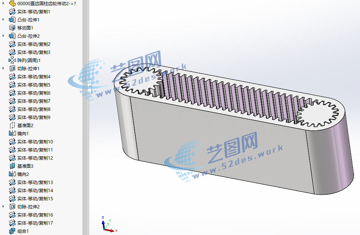Click the 凸台-拉伸2 extrude icon
Image resolution: width=360 pixels, height=235 pixels.
[x=12, y=36]
